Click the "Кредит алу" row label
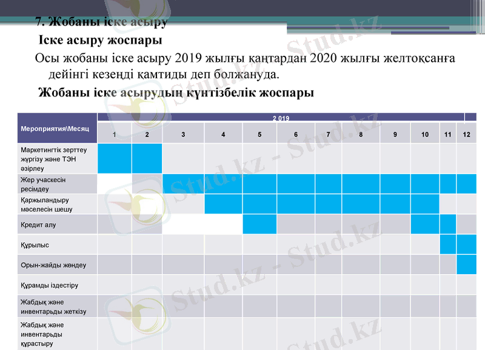The image size is (485, 350). 38,225
